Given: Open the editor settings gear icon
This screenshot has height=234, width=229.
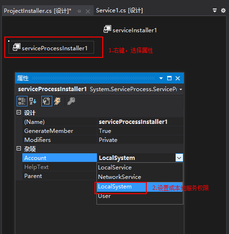Looking at the screenshot, I should click(223, 10).
